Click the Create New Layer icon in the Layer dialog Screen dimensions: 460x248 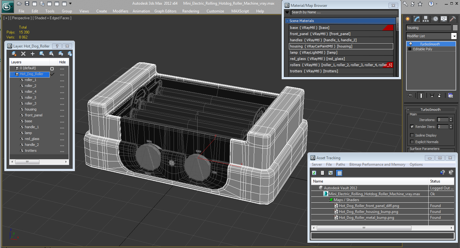[14, 54]
